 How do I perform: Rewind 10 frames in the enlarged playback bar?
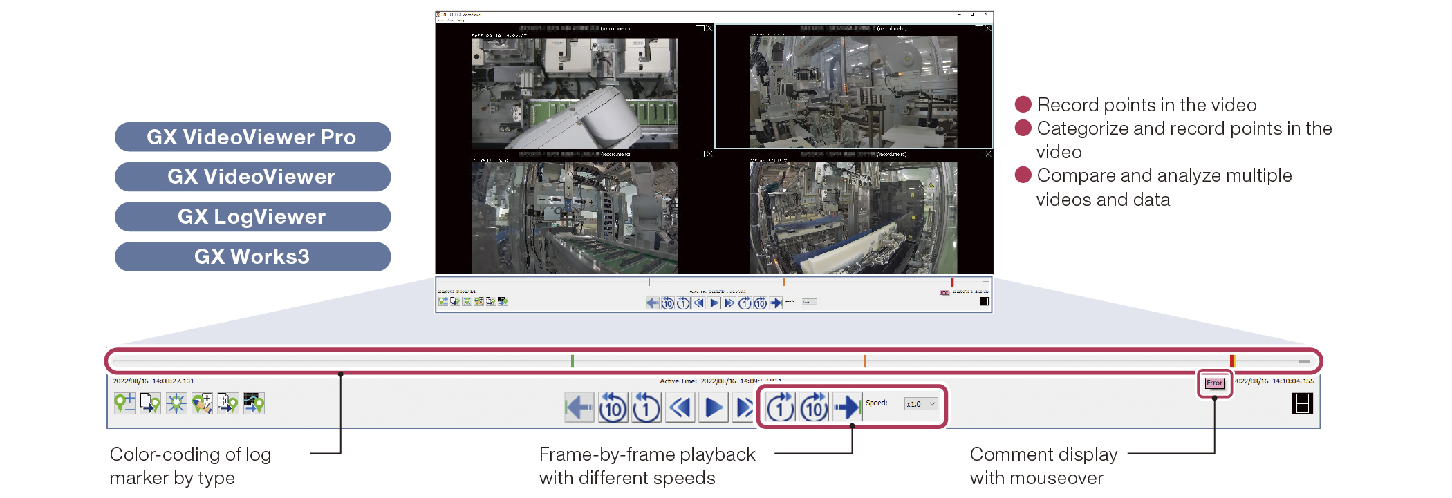(613, 408)
